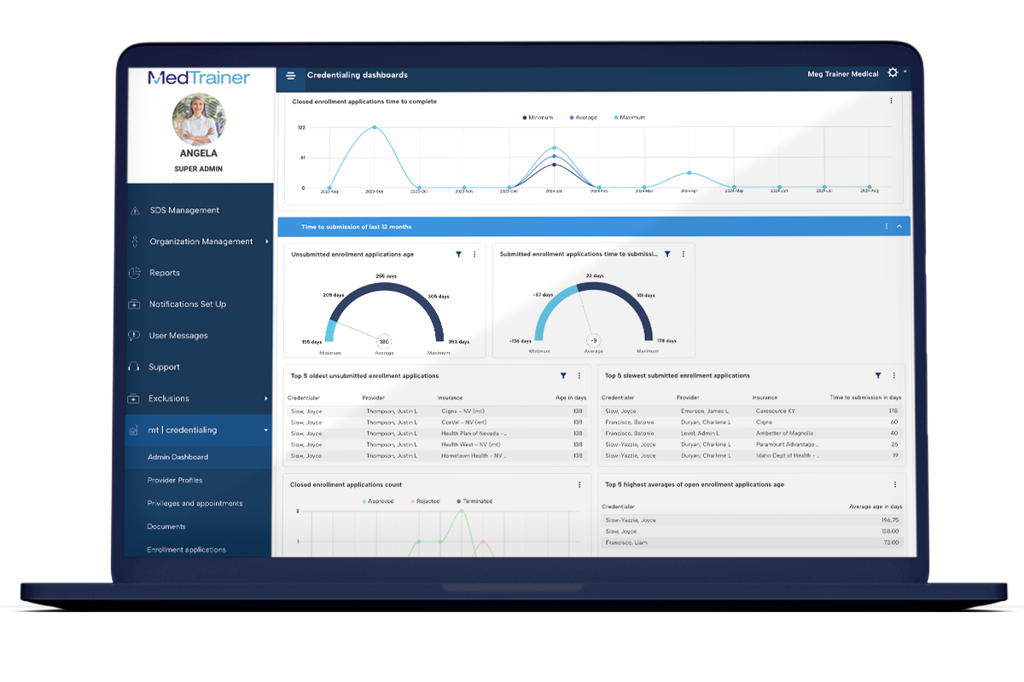Collapse the mt | credentialing menu

pyautogui.click(x=266, y=431)
